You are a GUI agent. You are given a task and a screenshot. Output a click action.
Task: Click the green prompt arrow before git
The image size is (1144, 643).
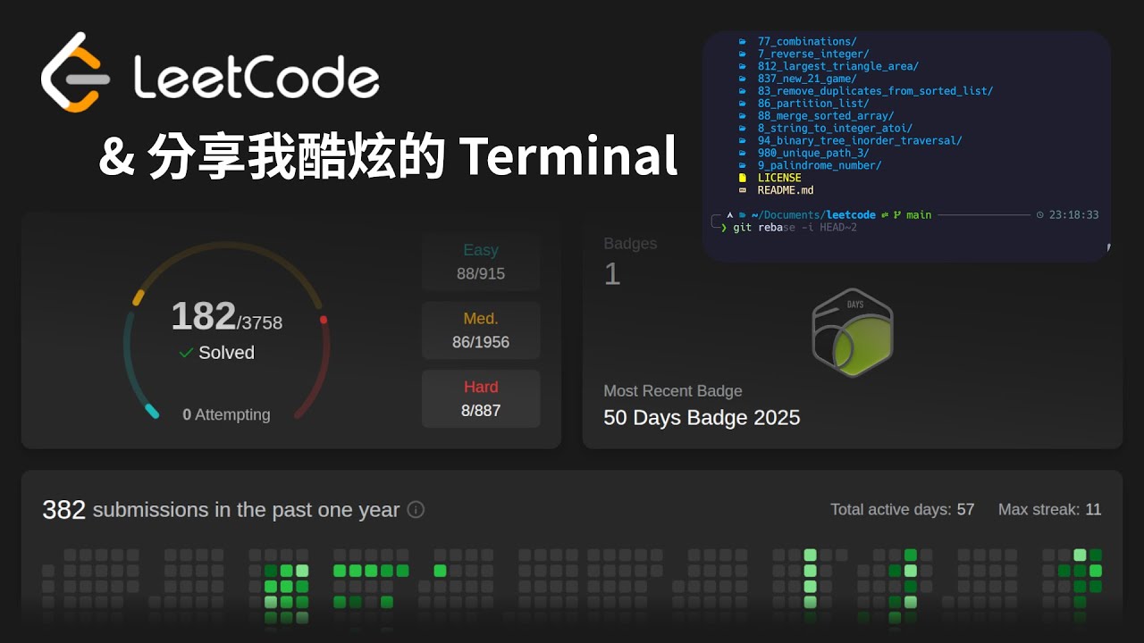click(x=724, y=229)
